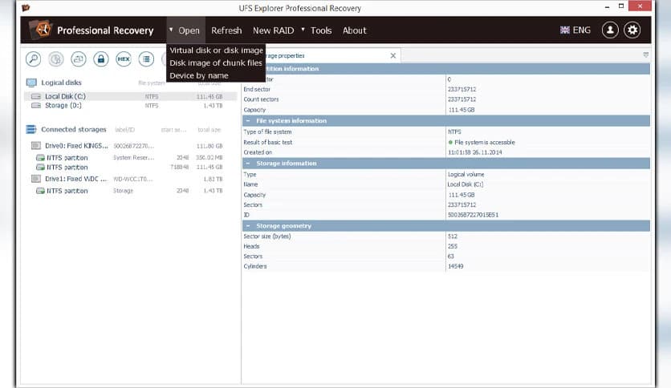Open the HEX viewer icon

[124, 59]
